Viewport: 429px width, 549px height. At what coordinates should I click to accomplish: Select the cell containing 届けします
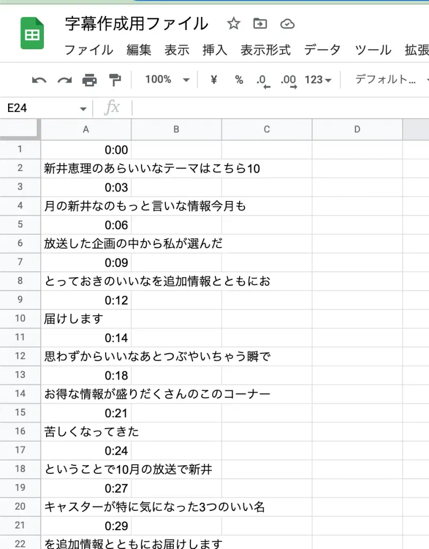85,318
